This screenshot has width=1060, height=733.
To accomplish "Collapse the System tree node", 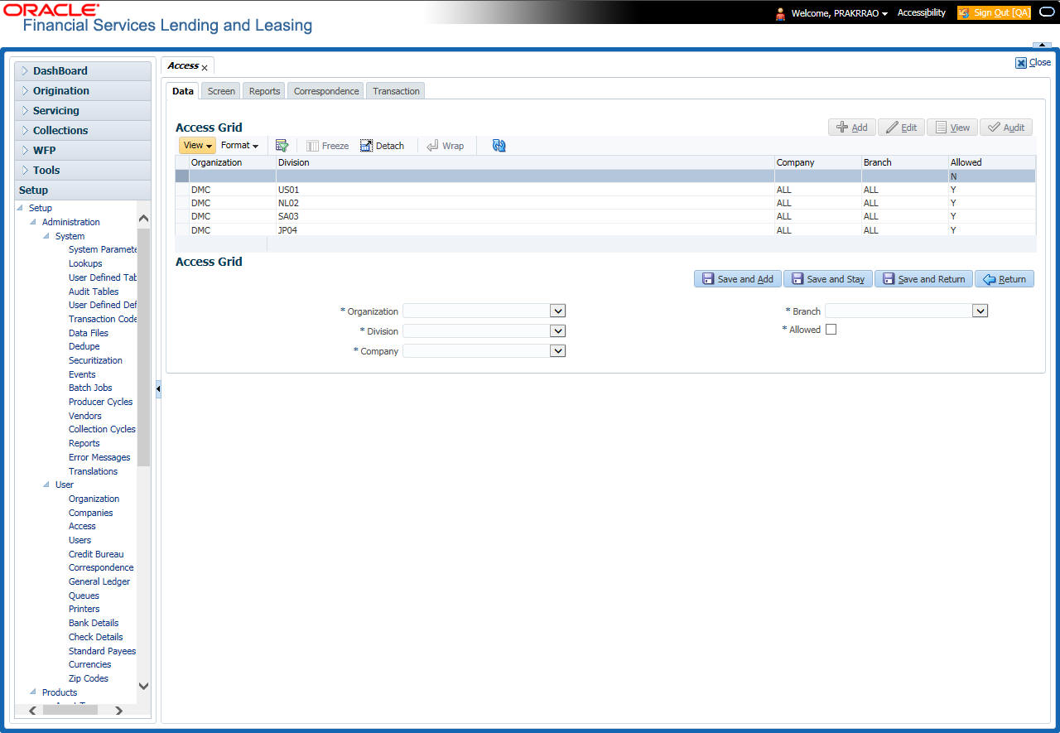I will tap(47, 236).
